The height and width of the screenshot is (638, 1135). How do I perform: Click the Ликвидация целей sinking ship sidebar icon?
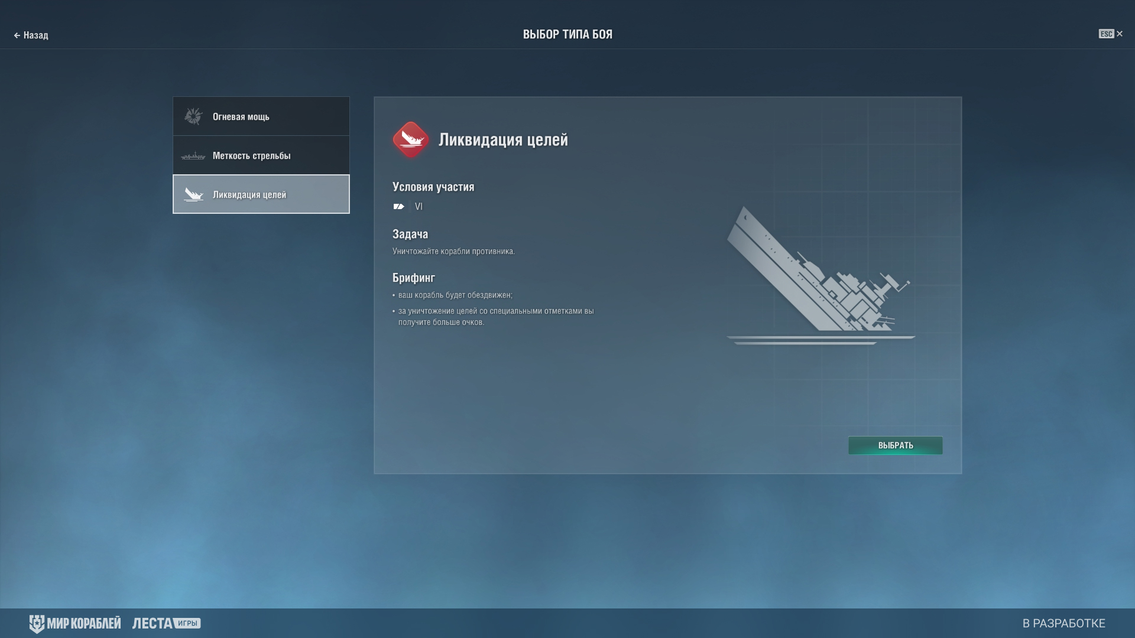(193, 194)
